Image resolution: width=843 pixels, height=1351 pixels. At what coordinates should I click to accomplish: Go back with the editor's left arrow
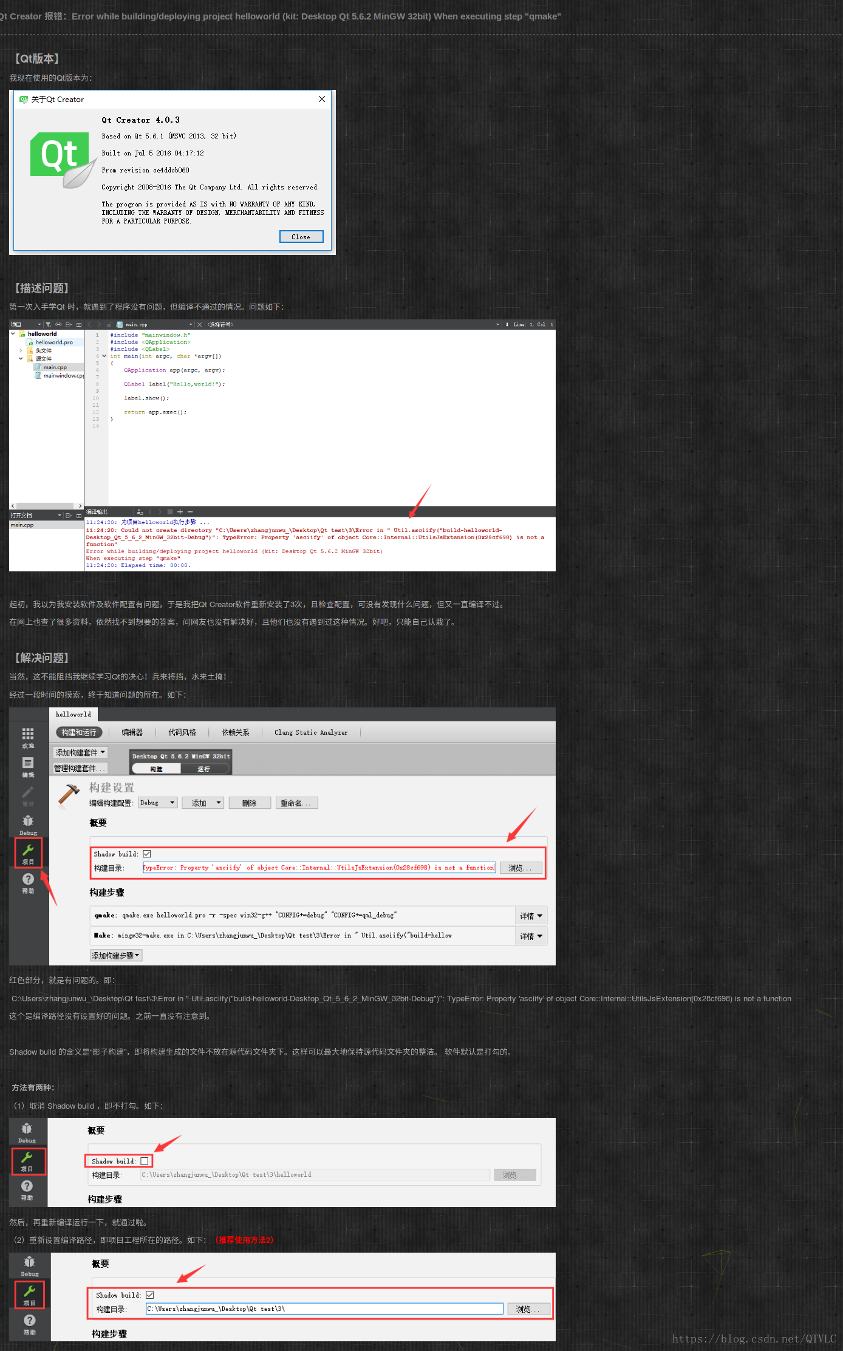pos(89,325)
